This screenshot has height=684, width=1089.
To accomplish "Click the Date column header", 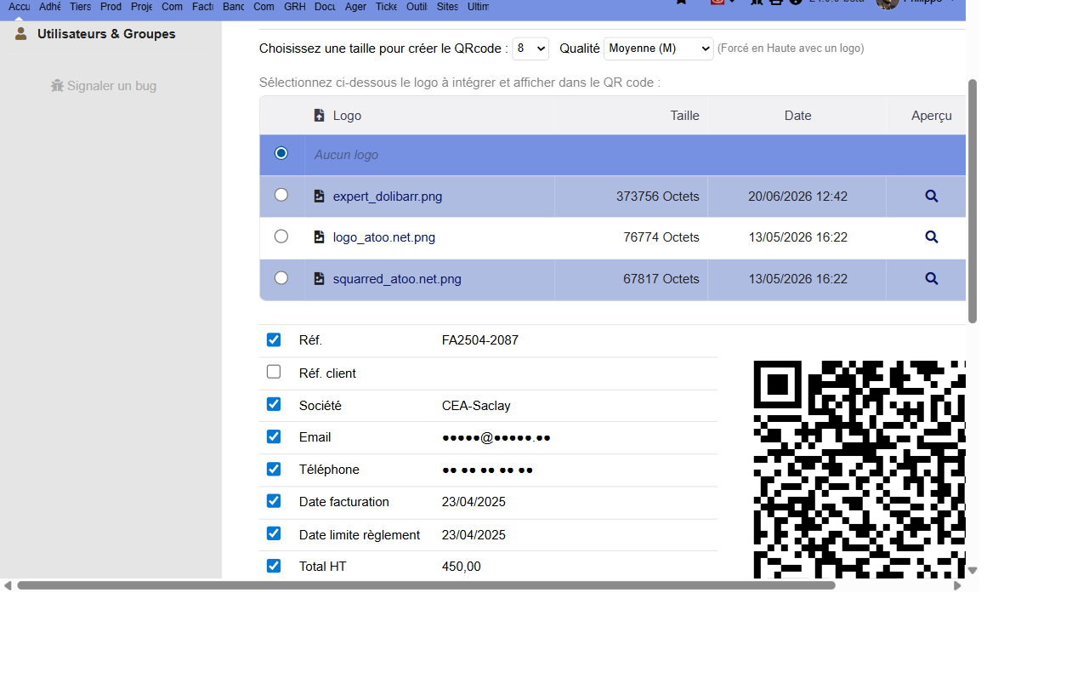I will click(x=798, y=116).
